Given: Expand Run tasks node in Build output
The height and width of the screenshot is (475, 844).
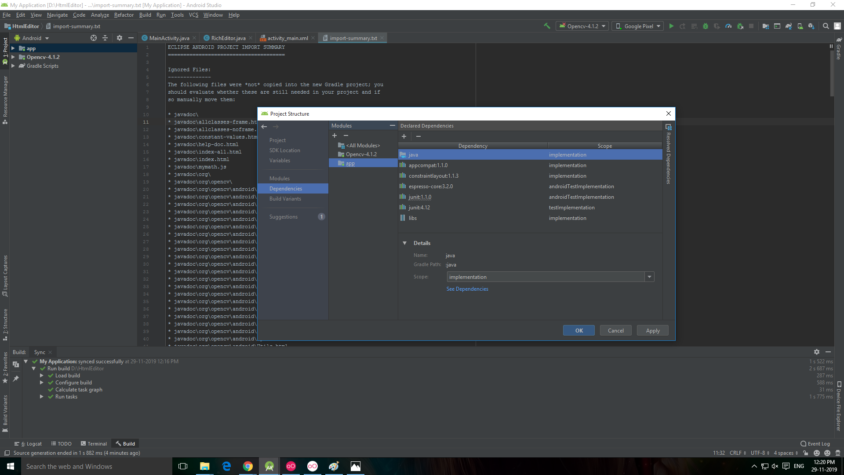Looking at the screenshot, I should click(x=42, y=396).
